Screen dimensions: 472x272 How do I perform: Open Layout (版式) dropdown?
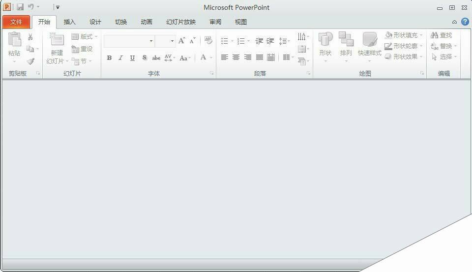[85, 37]
